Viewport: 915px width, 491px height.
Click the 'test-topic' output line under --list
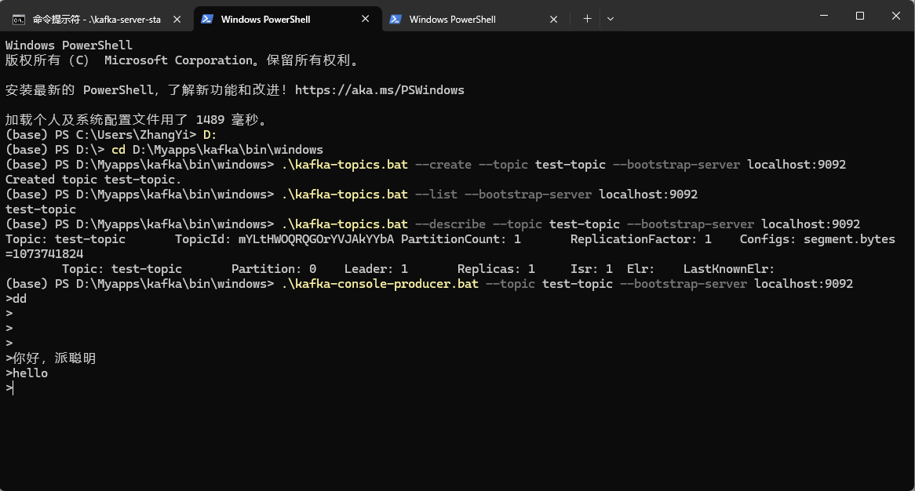pos(41,209)
